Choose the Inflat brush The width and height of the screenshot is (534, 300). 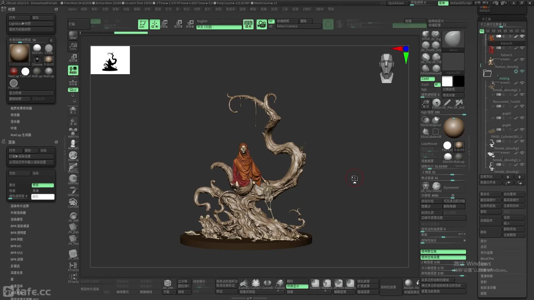coord(426,35)
